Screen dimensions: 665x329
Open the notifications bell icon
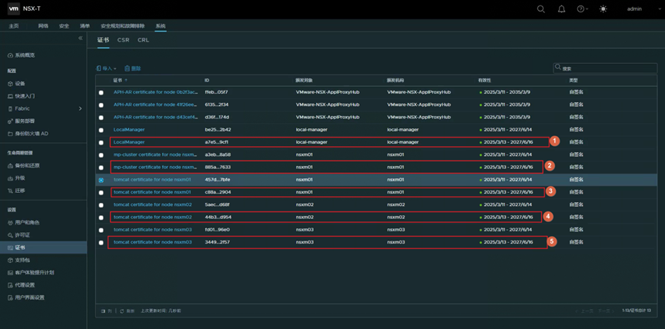coord(561,9)
